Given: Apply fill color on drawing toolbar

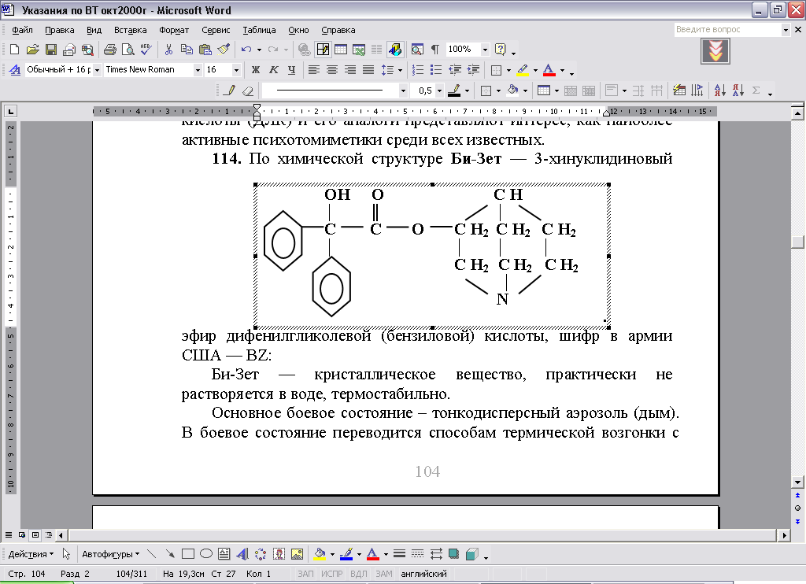Looking at the screenshot, I should 320,553.
